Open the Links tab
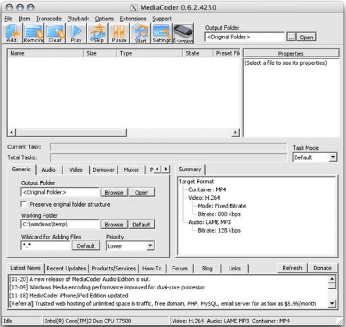The height and width of the screenshot is (327, 346). click(235, 269)
